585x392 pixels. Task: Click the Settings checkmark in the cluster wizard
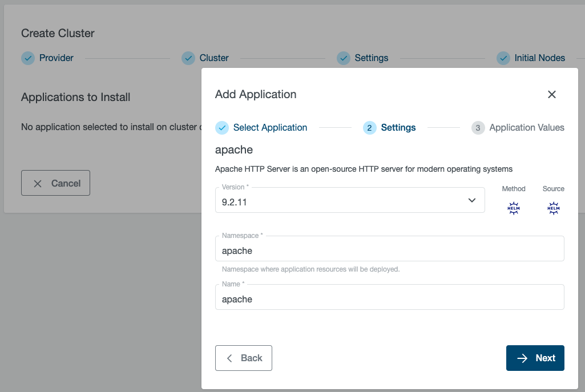(344, 58)
